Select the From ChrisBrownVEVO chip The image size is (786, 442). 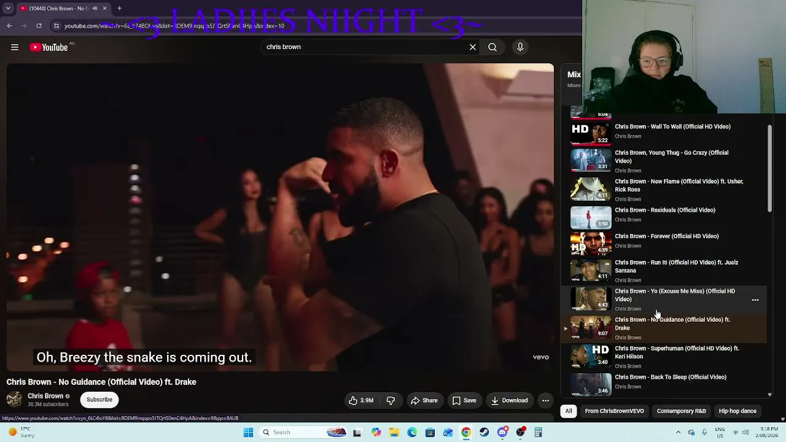(x=615, y=411)
